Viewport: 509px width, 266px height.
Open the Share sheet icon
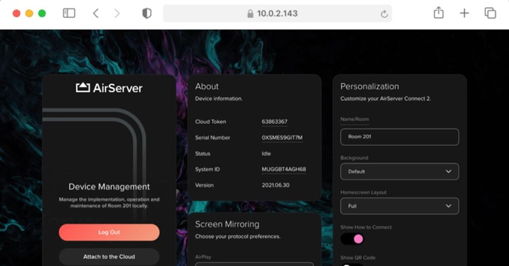pyautogui.click(x=439, y=13)
